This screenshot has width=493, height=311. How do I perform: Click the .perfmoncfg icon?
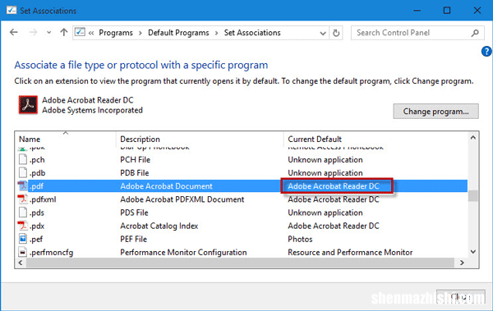coord(23,252)
